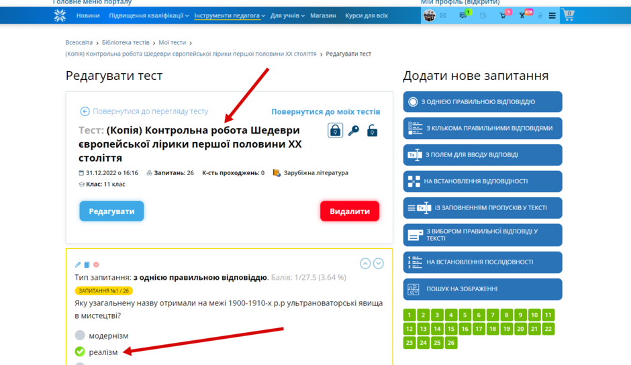The image size is (631, 365).
Task: Delete question 1 with red cross icon
Action: click(96, 265)
